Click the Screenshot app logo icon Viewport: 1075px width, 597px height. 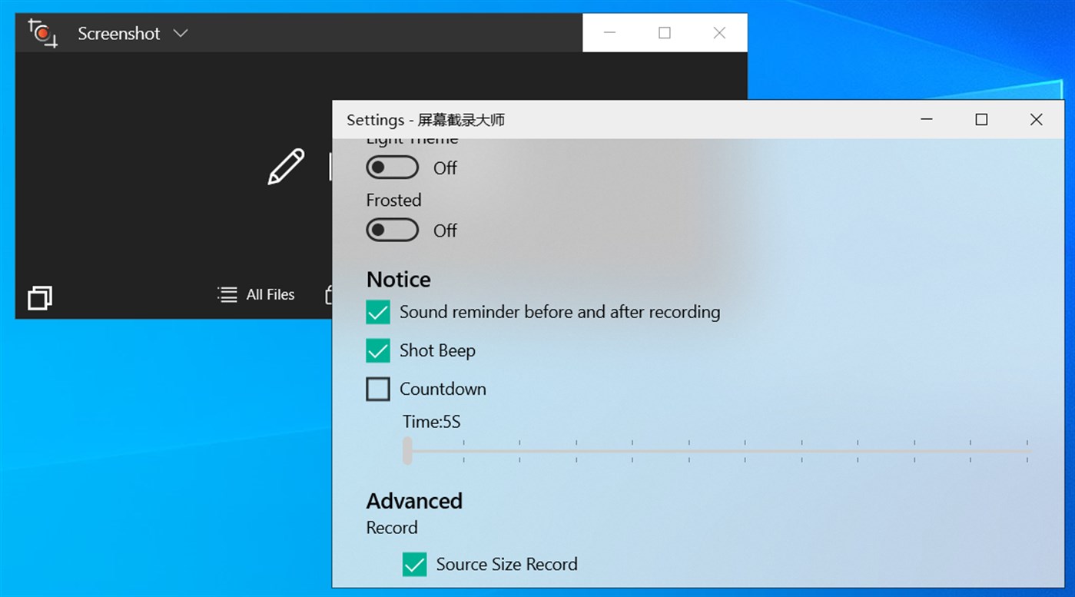(x=41, y=33)
